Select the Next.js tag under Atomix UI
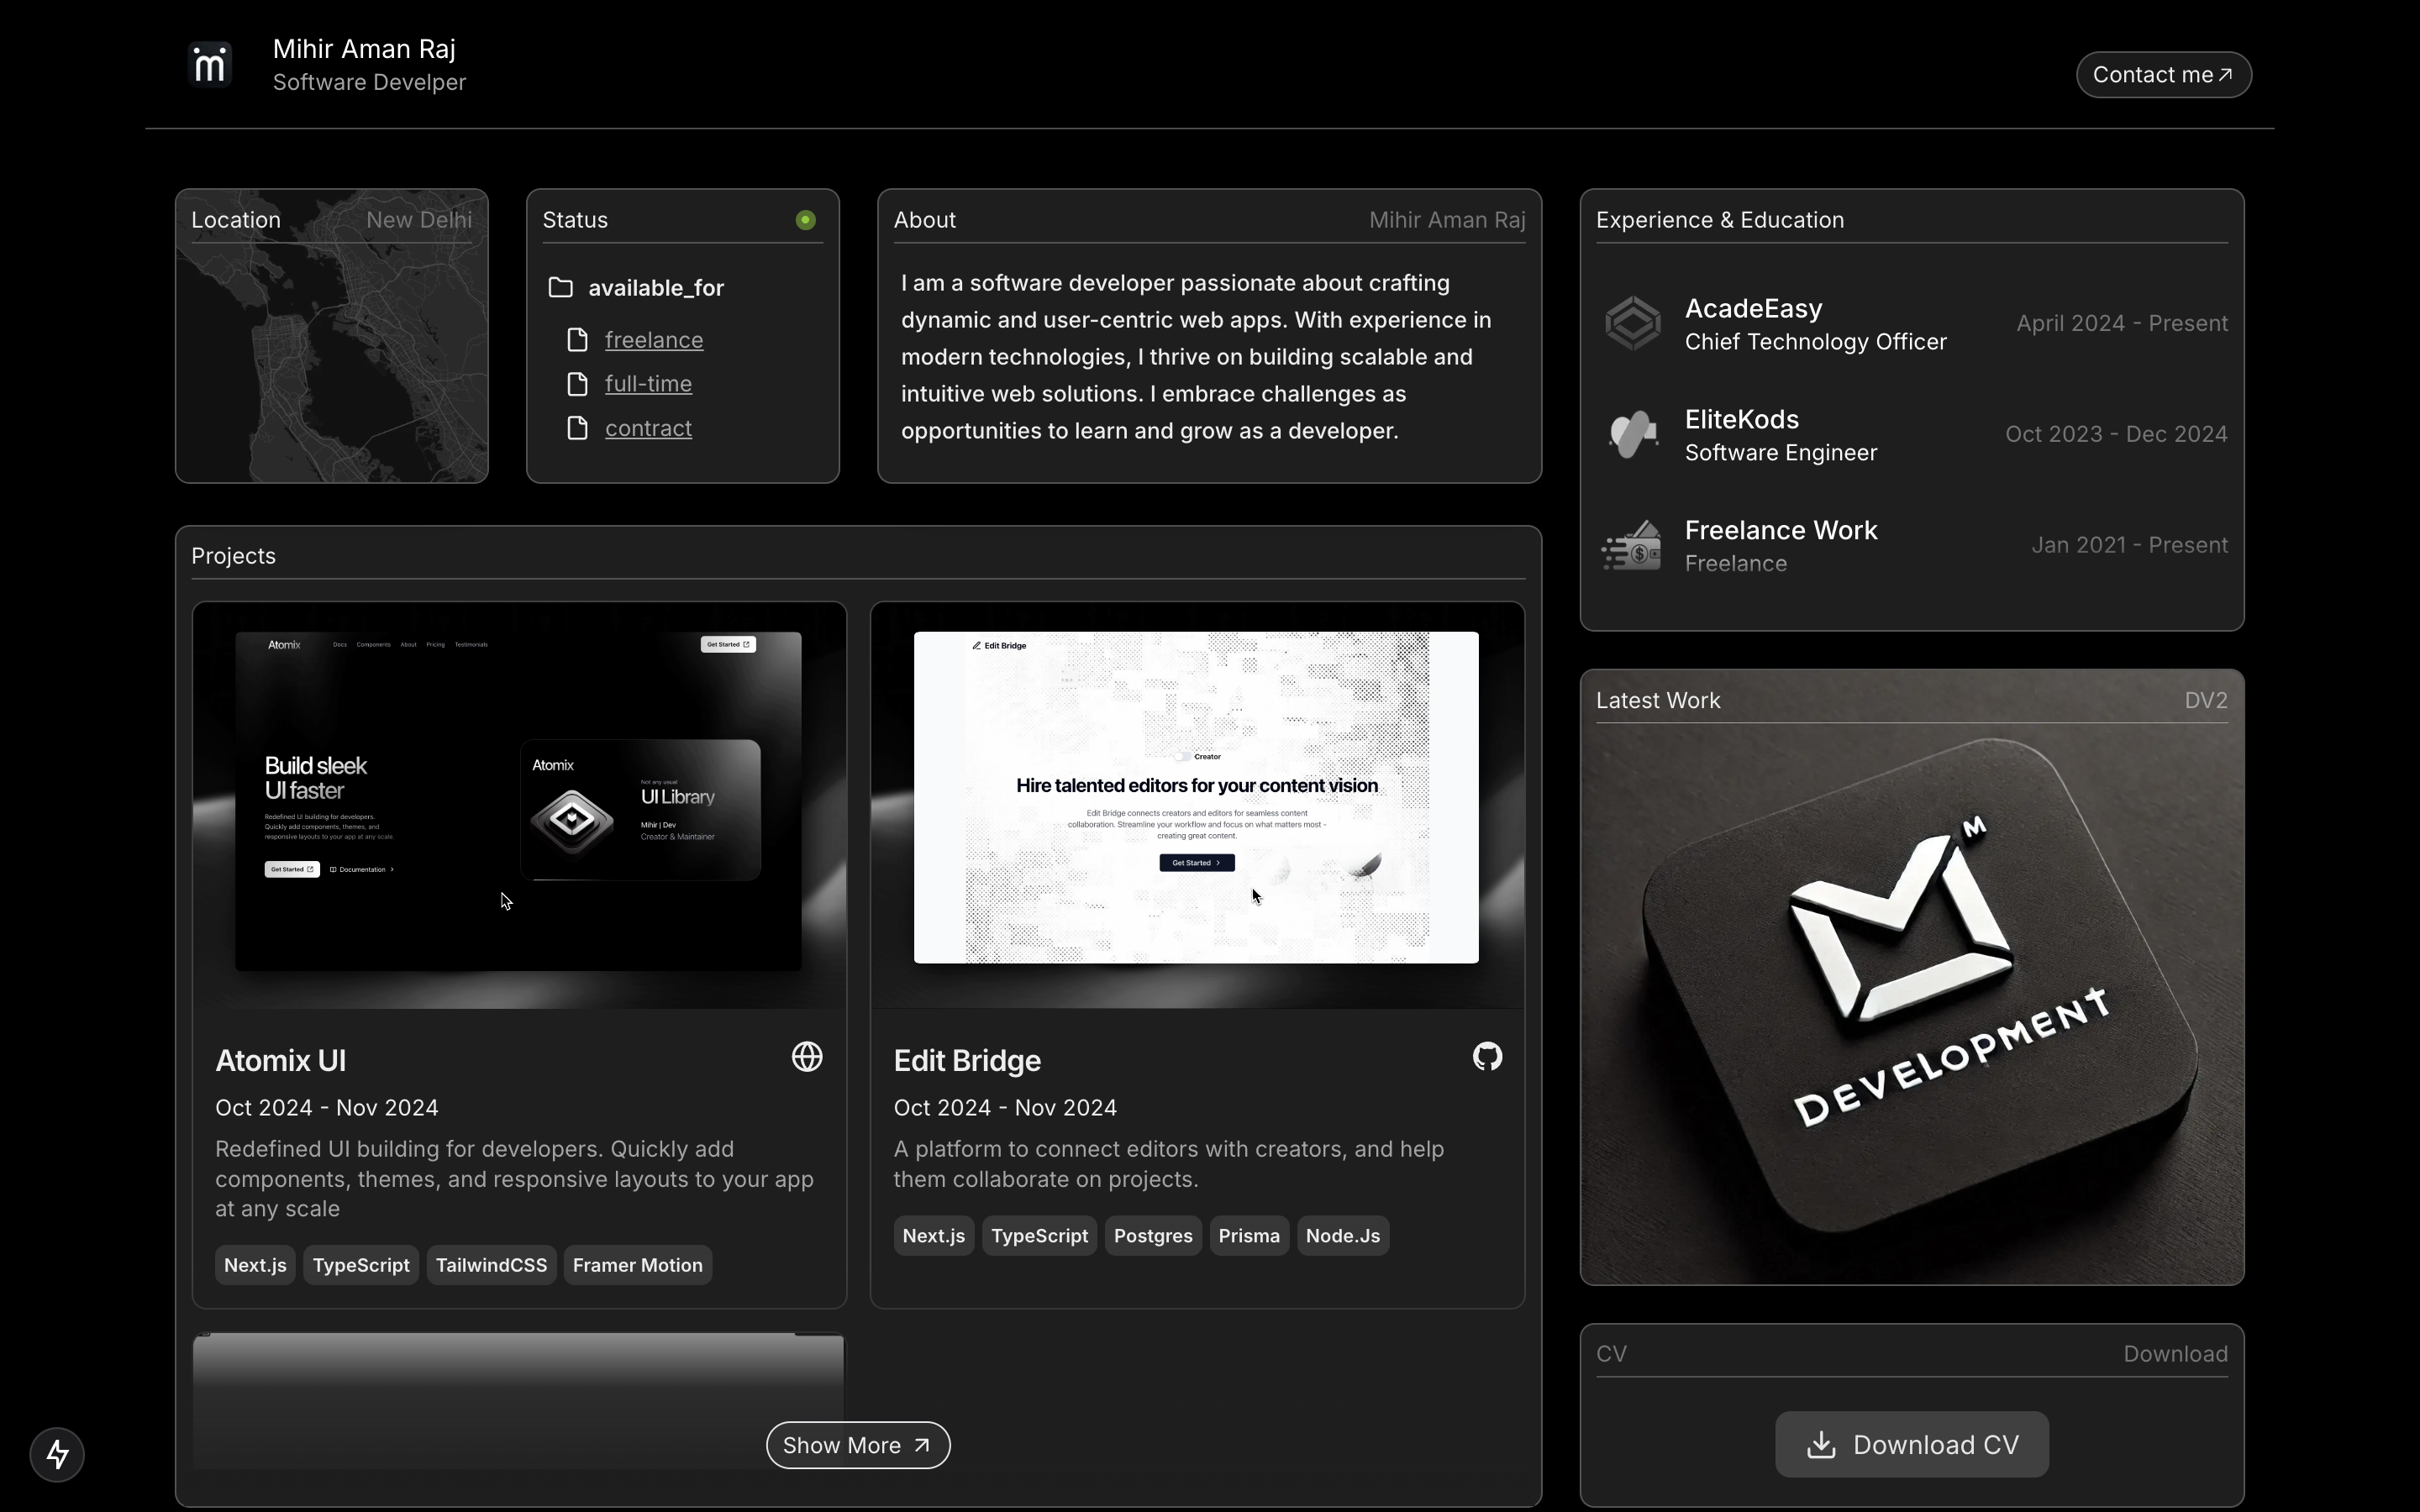Image resolution: width=2420 pixels, height=1512 pixels. pyautogui.click(x=254, y=1264)
